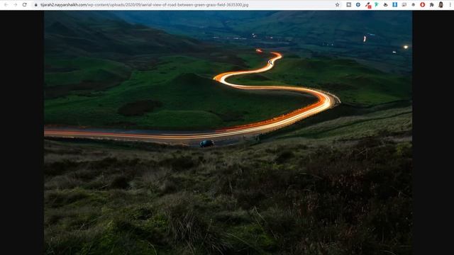454x255 pixels.
Task: Open the blue circular target extension
Action: click(x=358, y=5)
